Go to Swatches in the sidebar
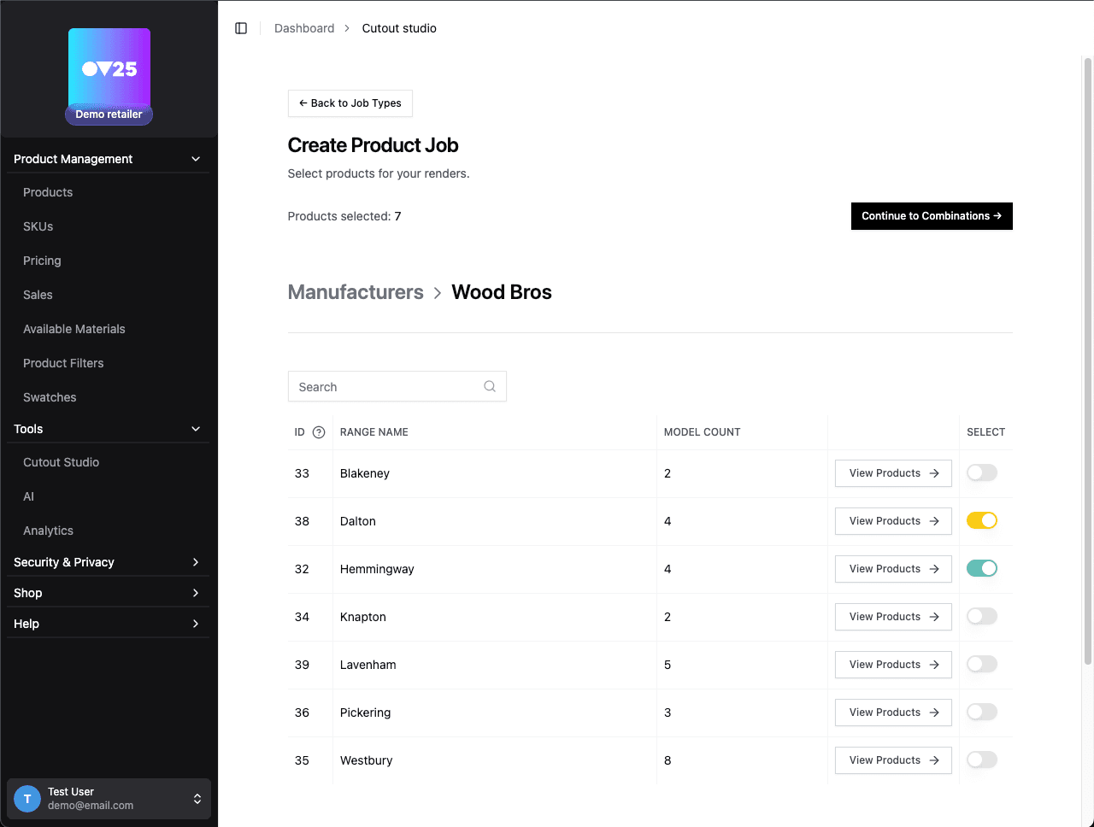The width and height of the screenshot is (1094, 827). point(50,397)
